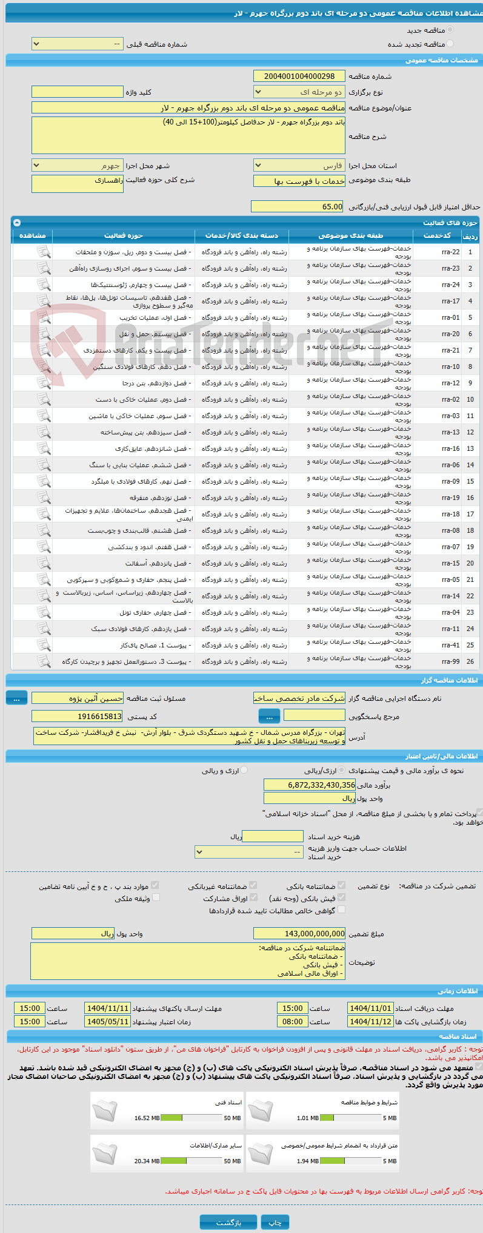Toggle the ضمانتنامه بانکی checkbox
483x1233 pixels.
[x=341, y=885]
